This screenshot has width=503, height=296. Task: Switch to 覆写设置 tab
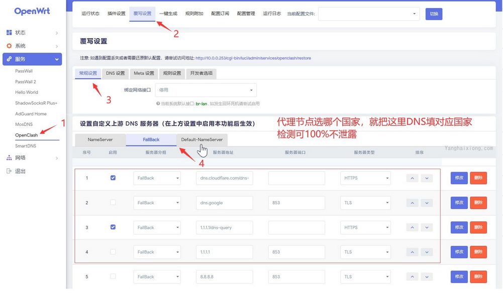(142, 14)
